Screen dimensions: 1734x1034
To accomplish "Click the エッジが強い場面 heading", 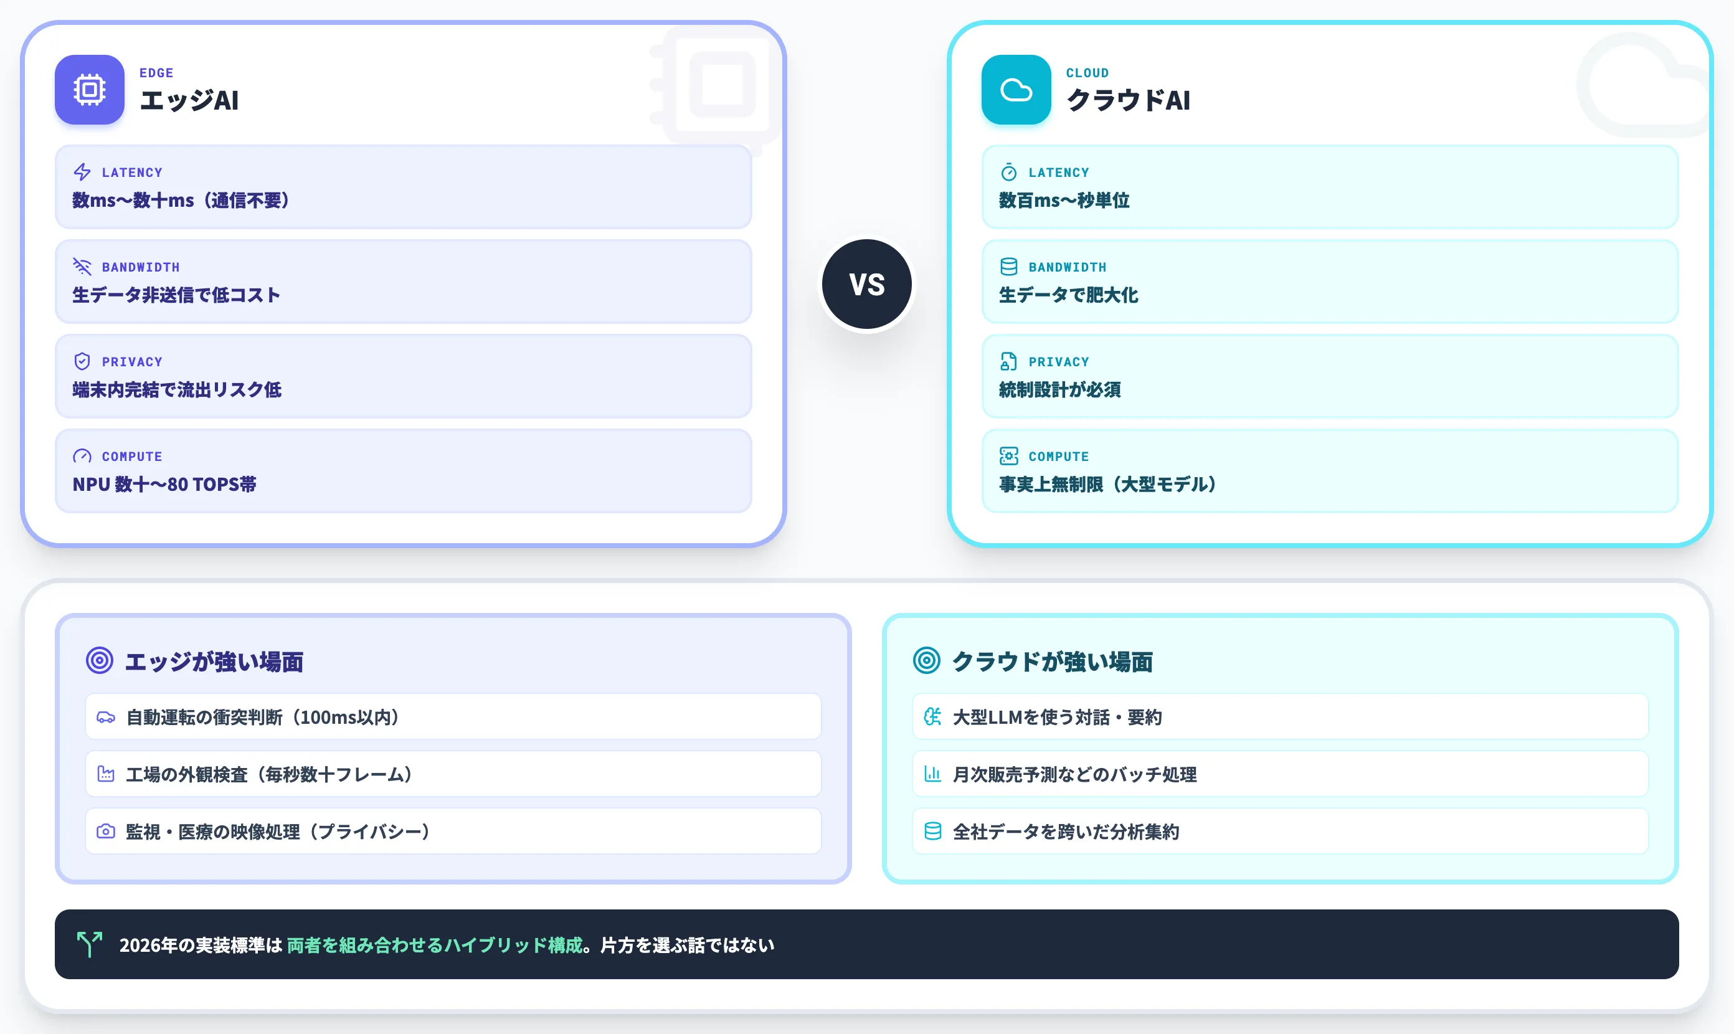I will (x=215, y=662).
